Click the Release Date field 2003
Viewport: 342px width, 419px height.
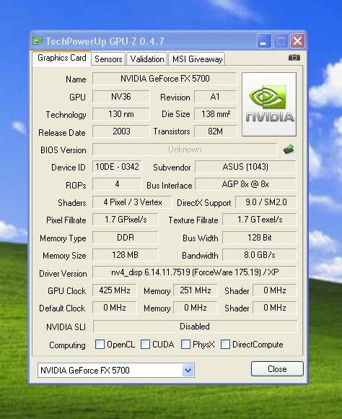[x=121, y=131]
